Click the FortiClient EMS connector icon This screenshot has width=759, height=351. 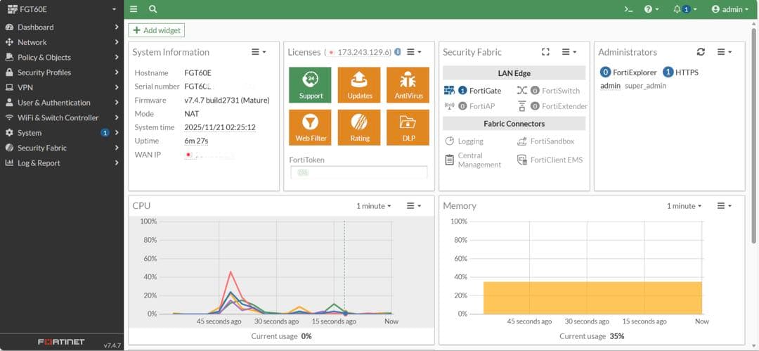pyautogui.click(x=521, y=160)
